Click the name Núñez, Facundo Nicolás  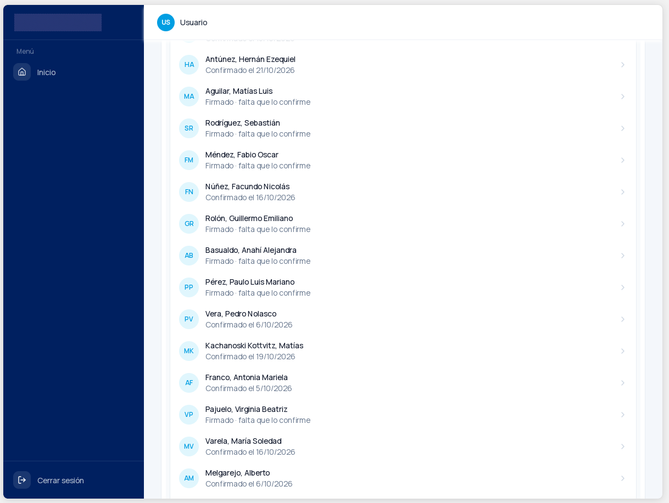tap(248, 186)
